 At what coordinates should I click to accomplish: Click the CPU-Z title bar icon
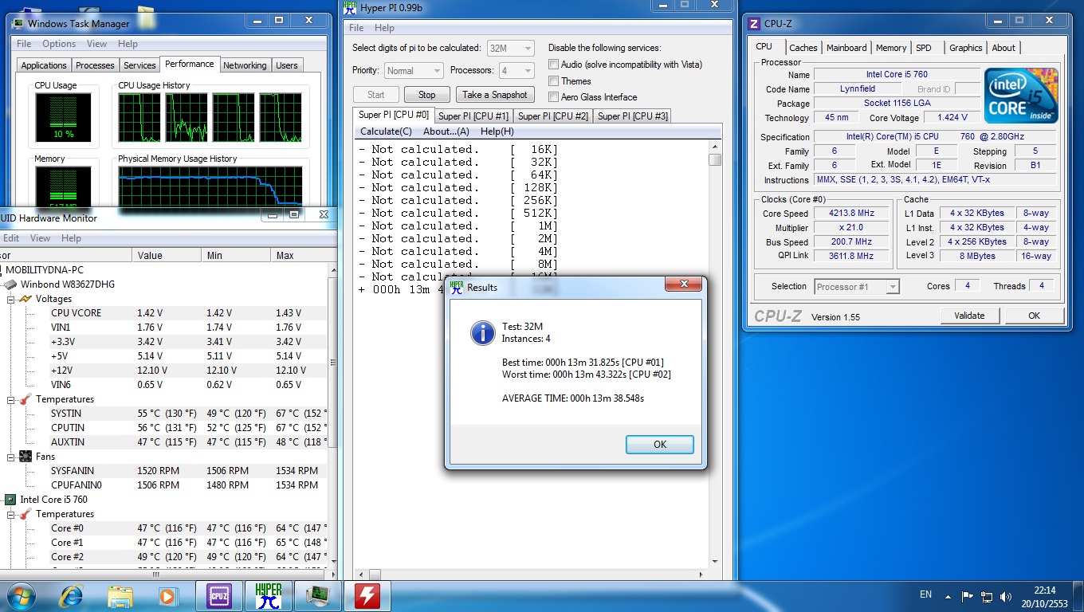[x=755, y=24]
